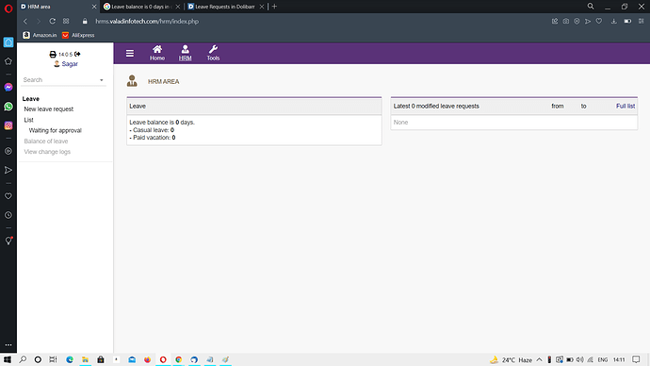Screen dimensions: 650x366
Task: Open the Tools wrench menu
Action: click(213, 53)
